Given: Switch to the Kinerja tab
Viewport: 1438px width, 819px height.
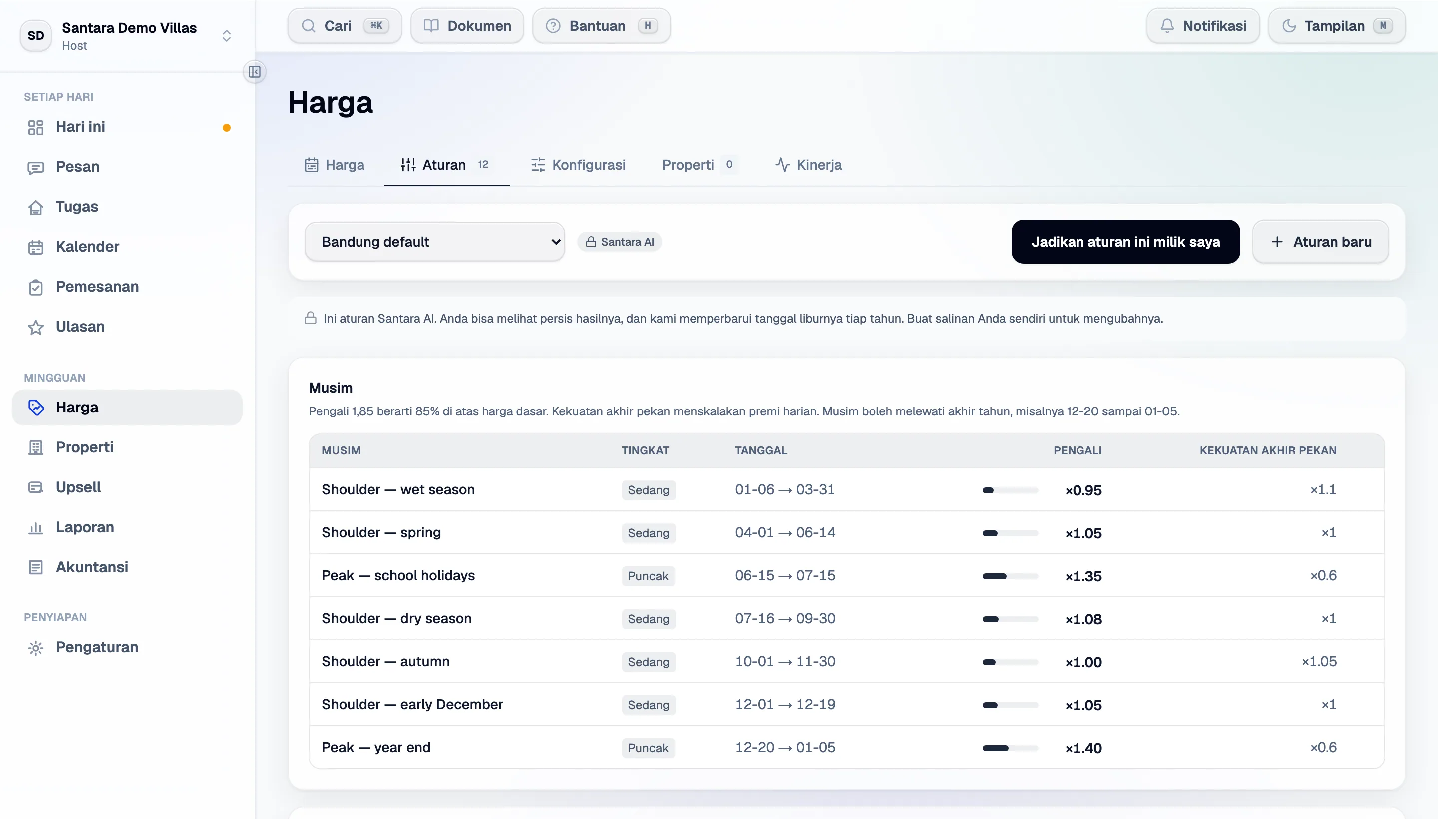Looking at the screenshot, I should 808,165.
